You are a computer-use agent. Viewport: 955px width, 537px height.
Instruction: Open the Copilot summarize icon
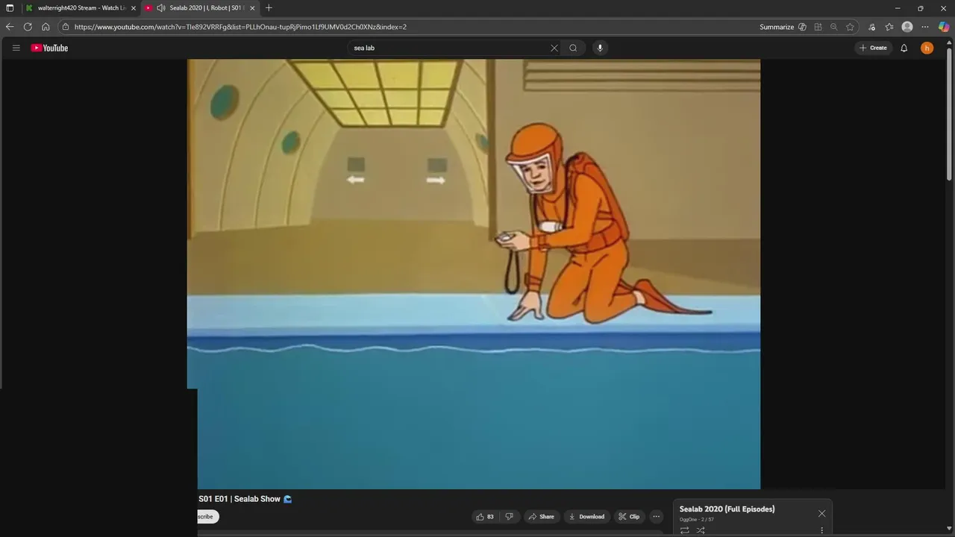[802, 27]
